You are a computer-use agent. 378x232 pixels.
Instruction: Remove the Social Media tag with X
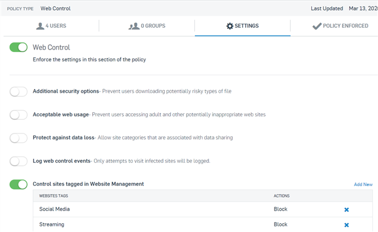(x=347, y=210)
